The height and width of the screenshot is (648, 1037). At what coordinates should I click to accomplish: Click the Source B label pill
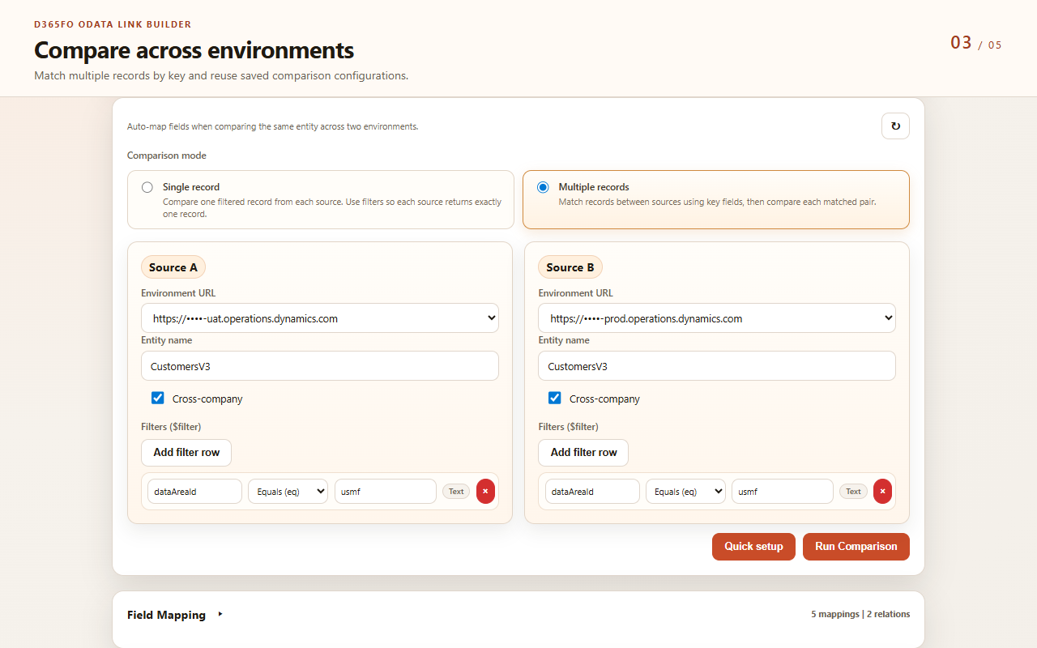[570, 267]
